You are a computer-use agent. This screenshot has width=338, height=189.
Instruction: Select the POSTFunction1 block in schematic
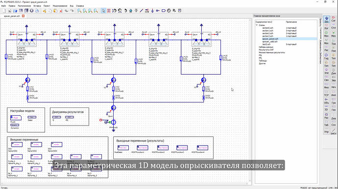tap(142, 147)
